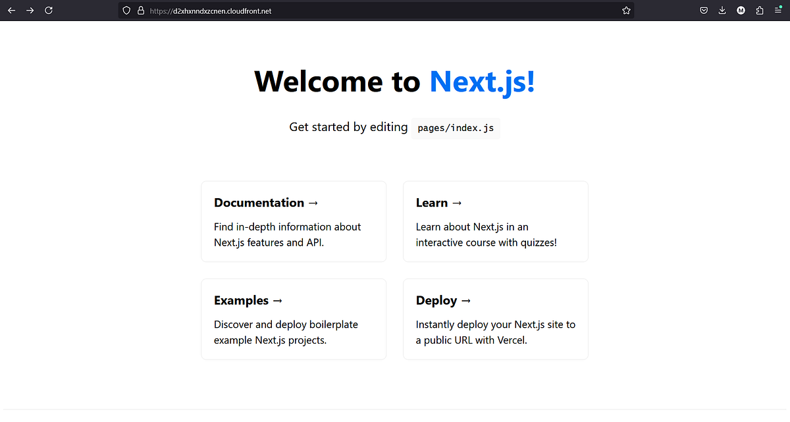Open the Downloads panel
This screenshot has width=790, height=422.
pyautogui.click(x=722, y=11)
